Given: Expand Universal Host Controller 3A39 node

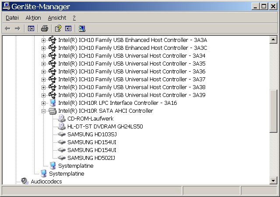Looking at the screenshot, I should [x=43, y=95].
